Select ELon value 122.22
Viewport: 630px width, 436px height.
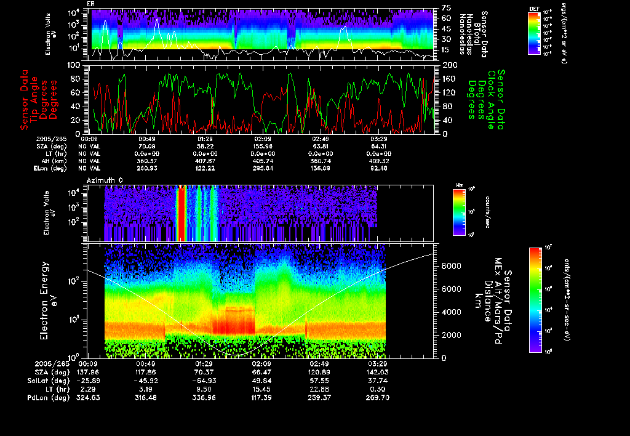(204, 169)
